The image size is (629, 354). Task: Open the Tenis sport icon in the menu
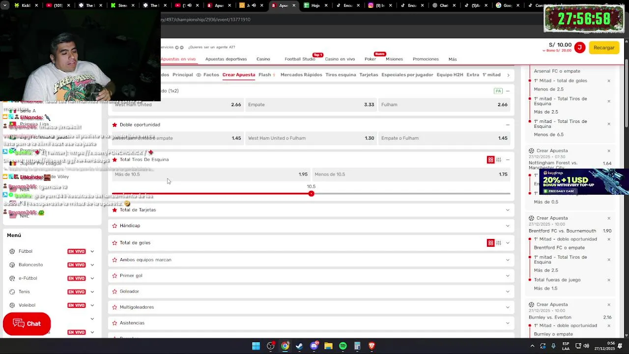[12, 292]
